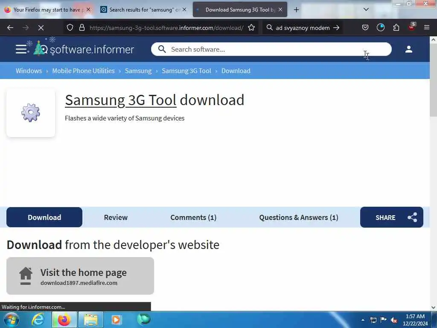Expand the list all tabs chevron
This screenshot has height=328, width=437.
click(x=366, y=9)
